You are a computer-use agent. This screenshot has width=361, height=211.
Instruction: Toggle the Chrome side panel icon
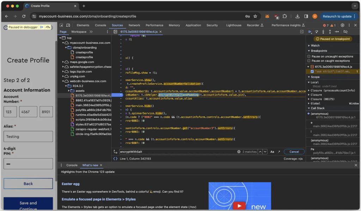point(306,16)
